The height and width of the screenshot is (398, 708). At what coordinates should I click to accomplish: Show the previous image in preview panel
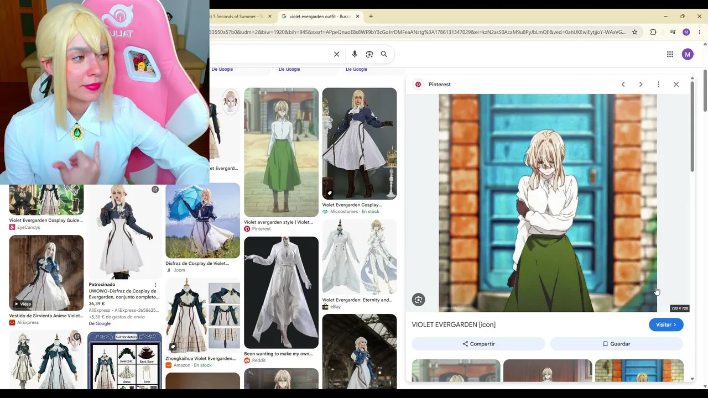pyautogui.click(x=623, y=85)
